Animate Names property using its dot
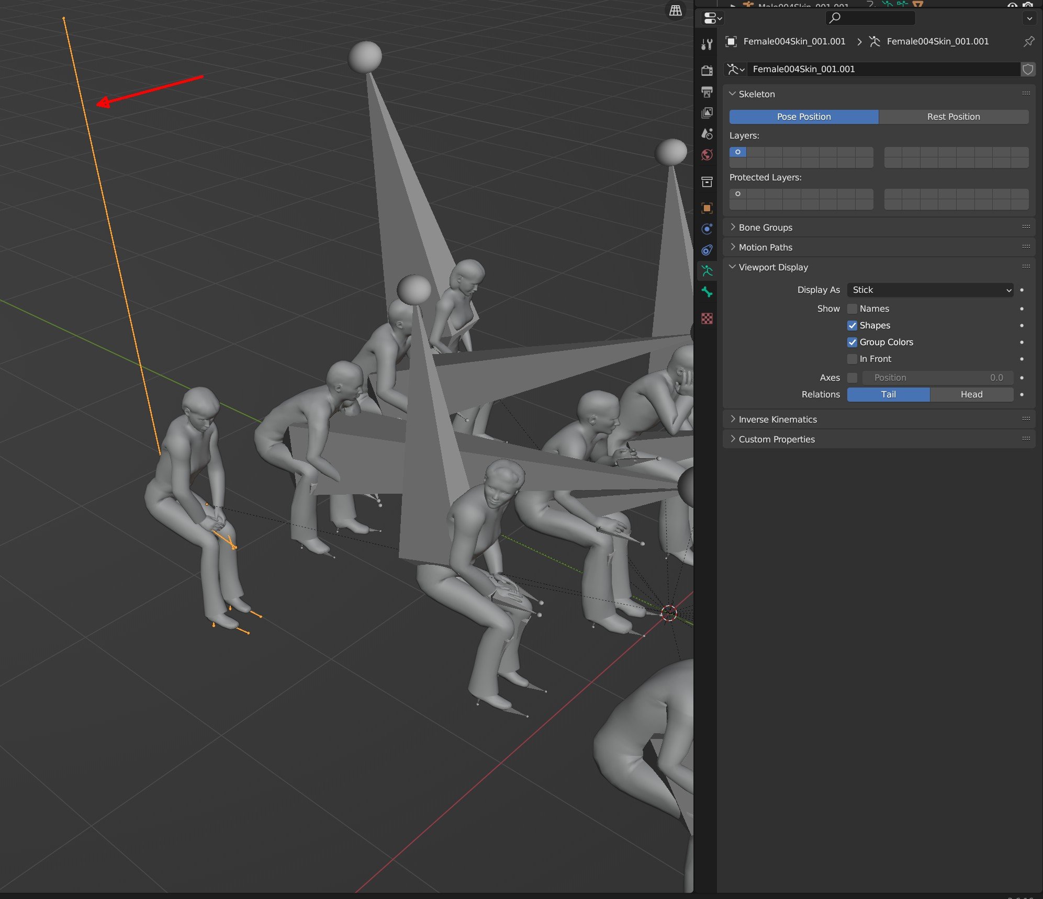This screenshot has height=899, width=1043. 1022,309
